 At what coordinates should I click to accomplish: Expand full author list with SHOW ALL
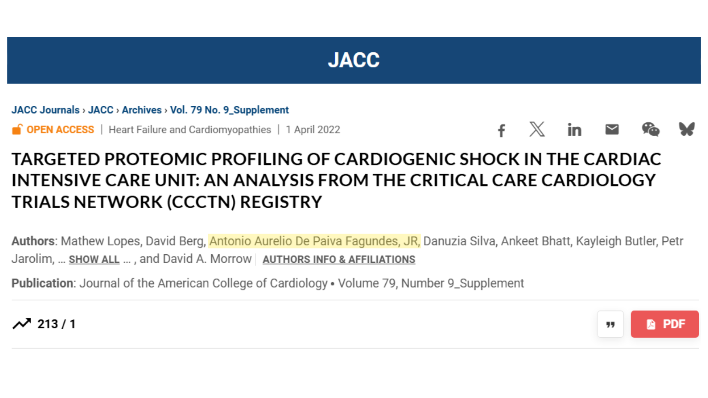pos(94,259)
